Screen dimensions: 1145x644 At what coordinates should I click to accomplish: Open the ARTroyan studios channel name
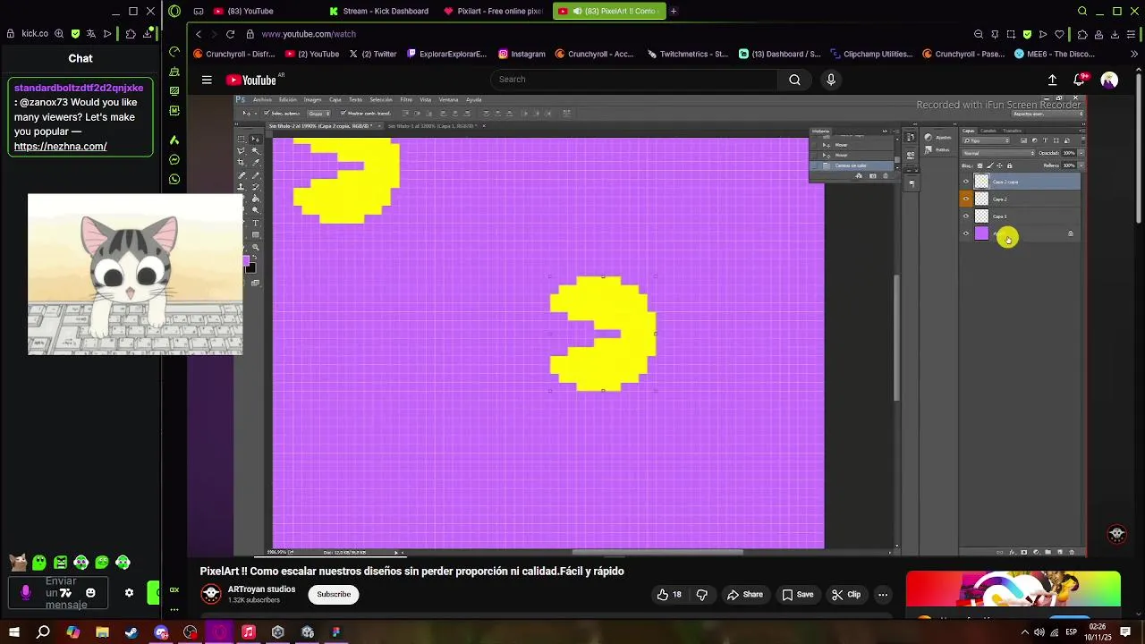pyautogui.click(x=261, y=589)
